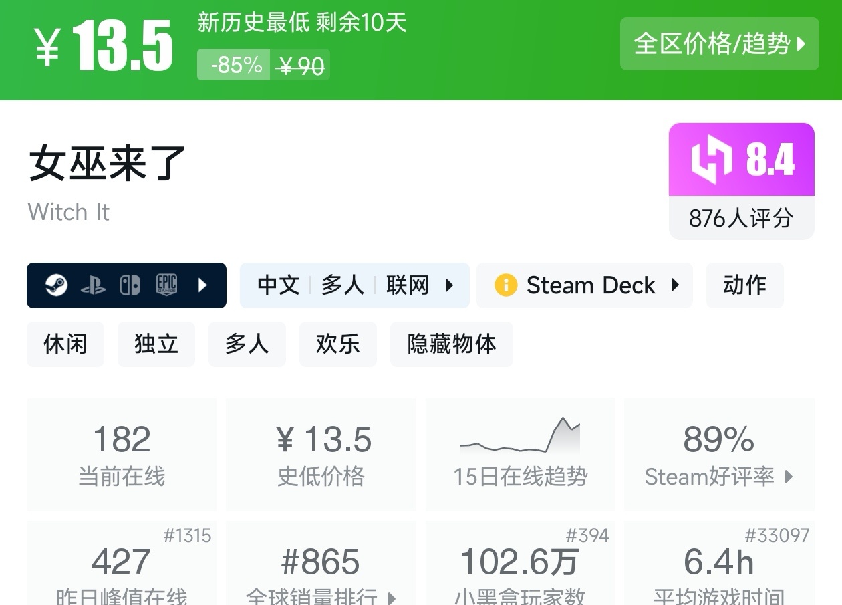842x605 pixels.
Task: Open the 8.4 score rating badge
Action: pos(742,160)
